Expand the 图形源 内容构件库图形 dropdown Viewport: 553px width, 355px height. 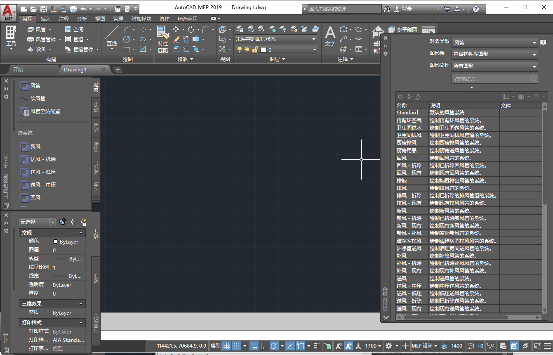point(494,54)
